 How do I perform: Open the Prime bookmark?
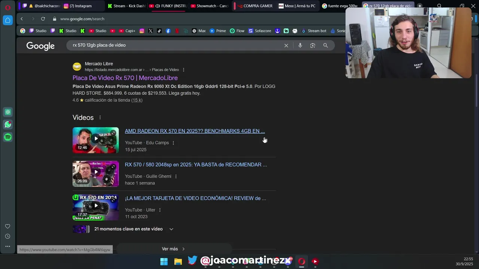pyautogui.click(x=218, y=31)
